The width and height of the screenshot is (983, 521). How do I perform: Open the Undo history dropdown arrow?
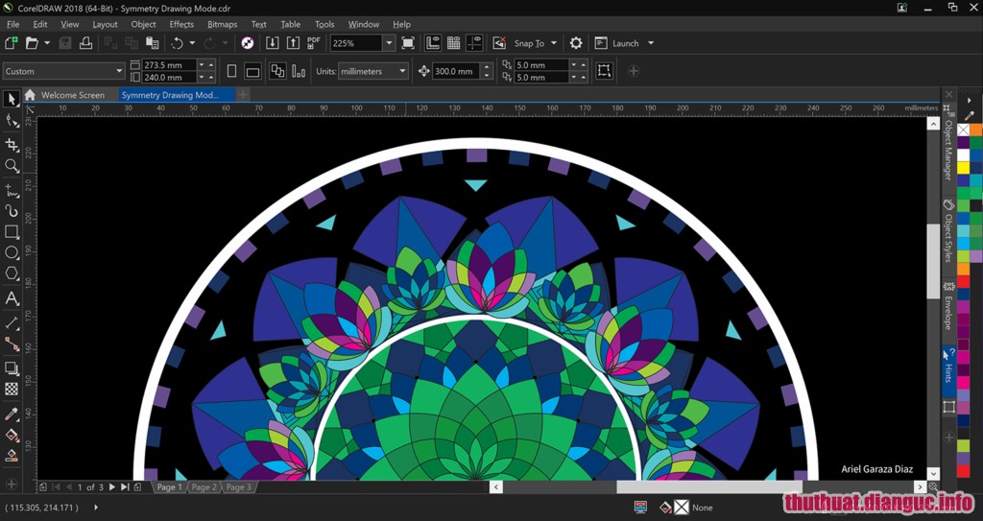(192, 43)
